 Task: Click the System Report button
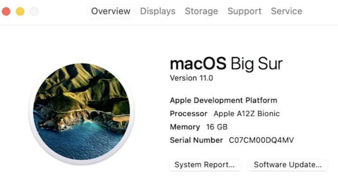tap(205, 165)
